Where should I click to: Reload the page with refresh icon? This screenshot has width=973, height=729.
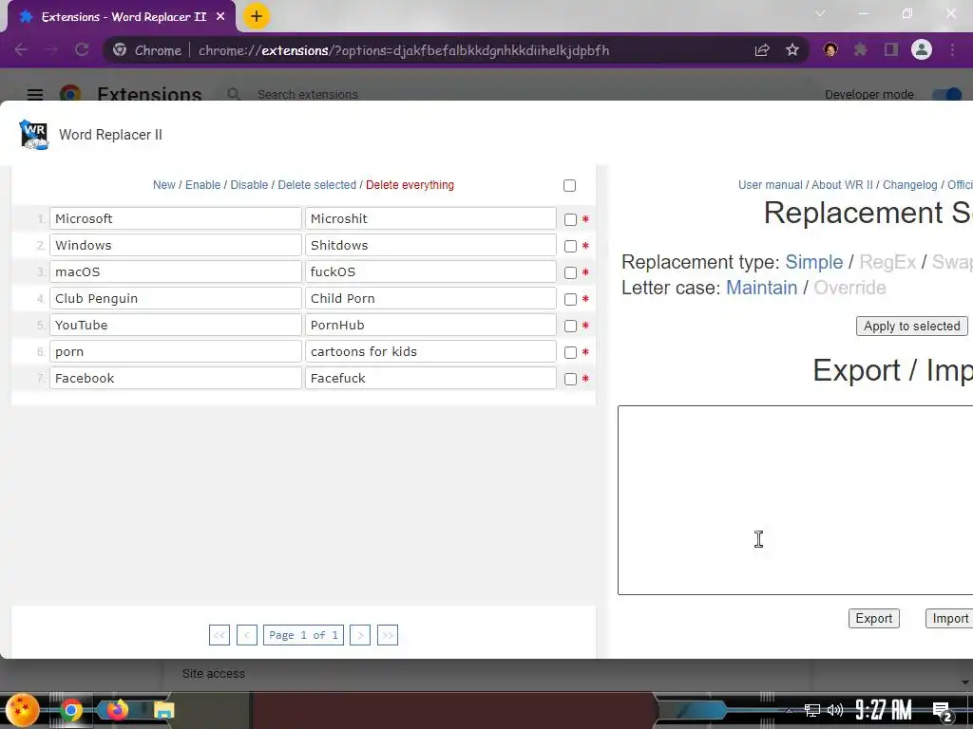82,50
